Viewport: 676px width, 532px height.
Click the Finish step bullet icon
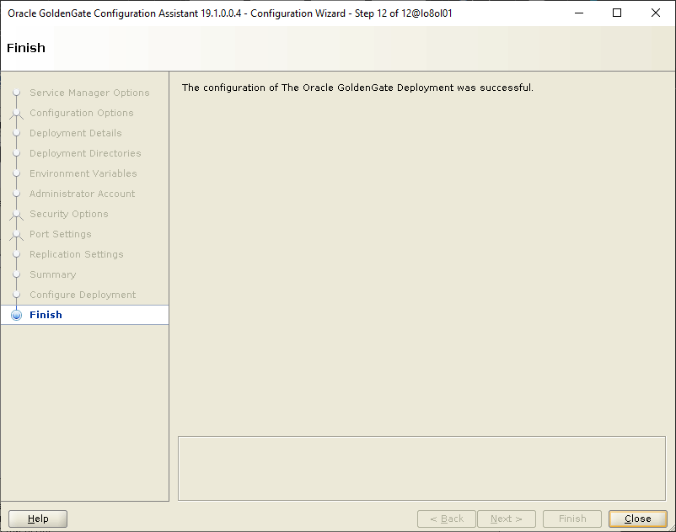click(x=16, y=315)
